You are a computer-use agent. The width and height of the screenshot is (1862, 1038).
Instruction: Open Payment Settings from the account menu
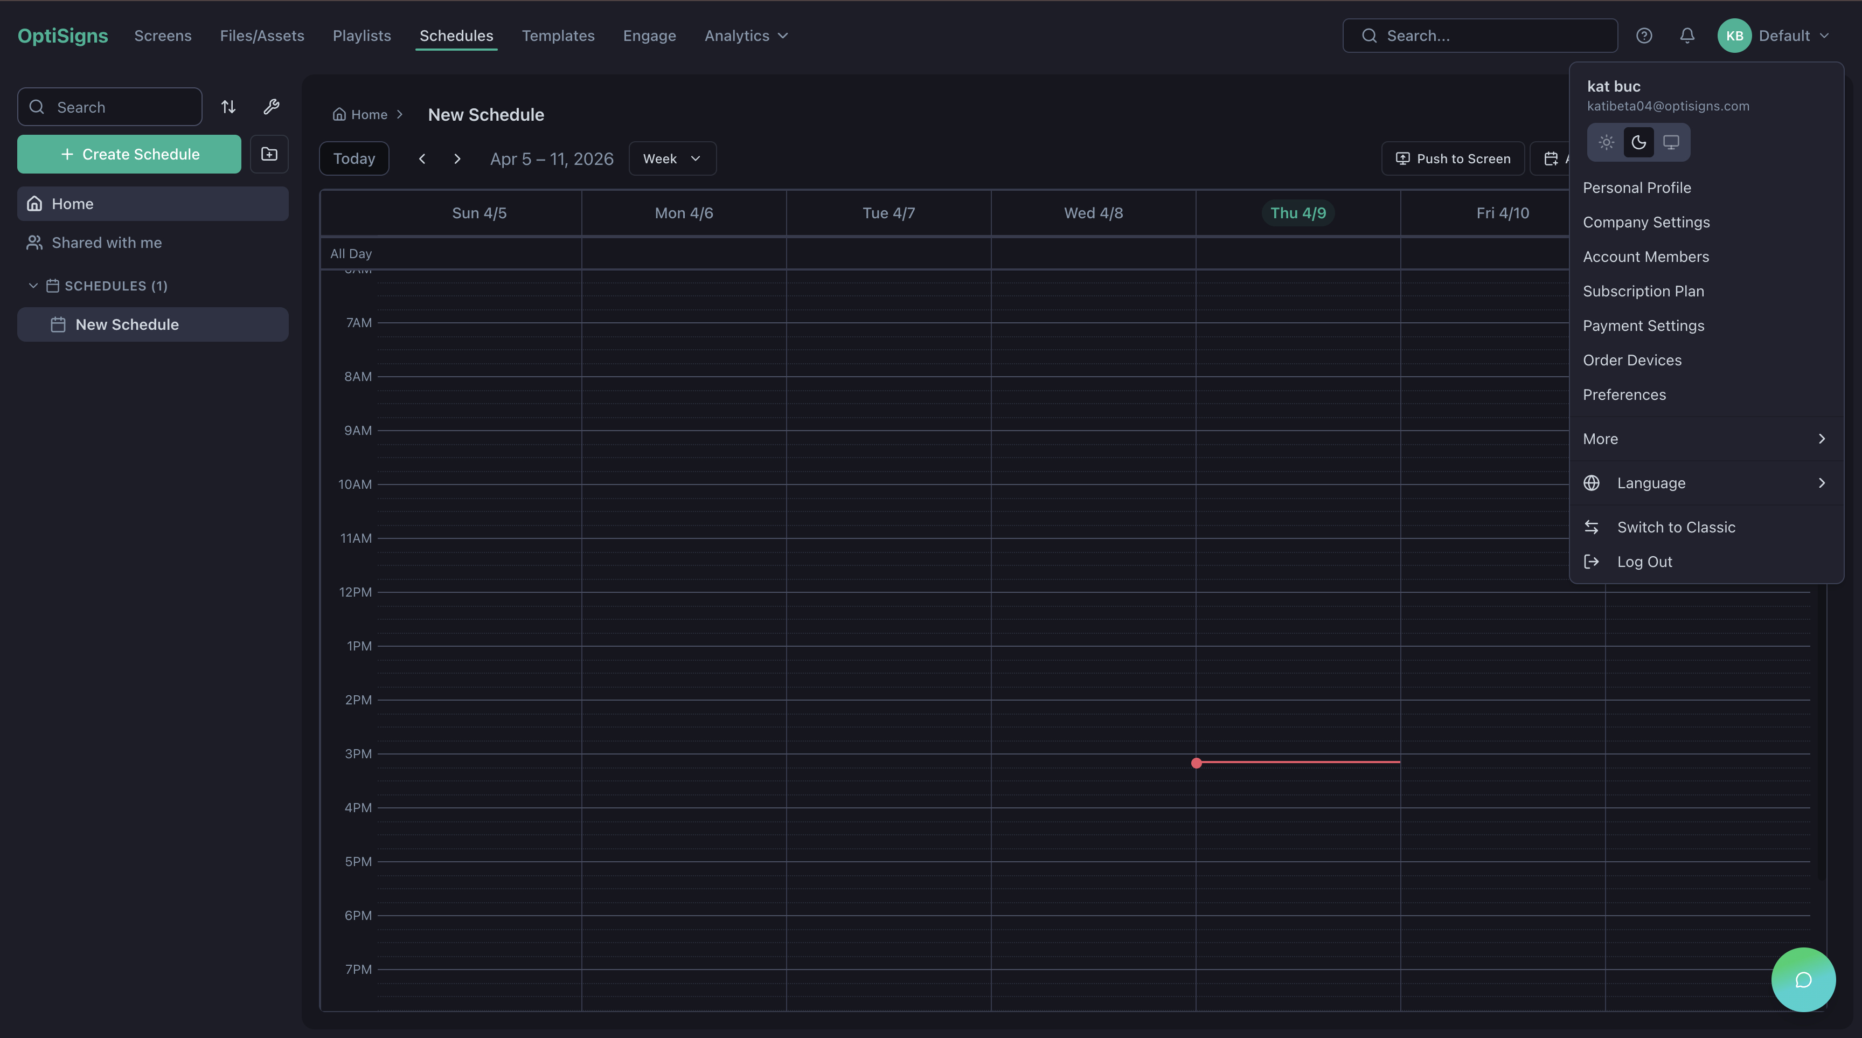pyautogui.click(x=1644, y=326)
